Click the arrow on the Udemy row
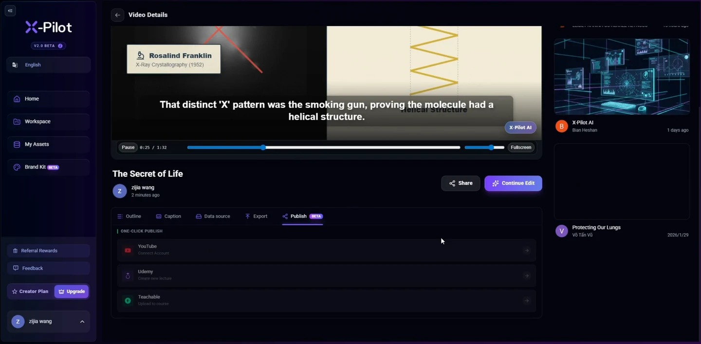Viewport: 701px width, 344px height. point(527,275)
